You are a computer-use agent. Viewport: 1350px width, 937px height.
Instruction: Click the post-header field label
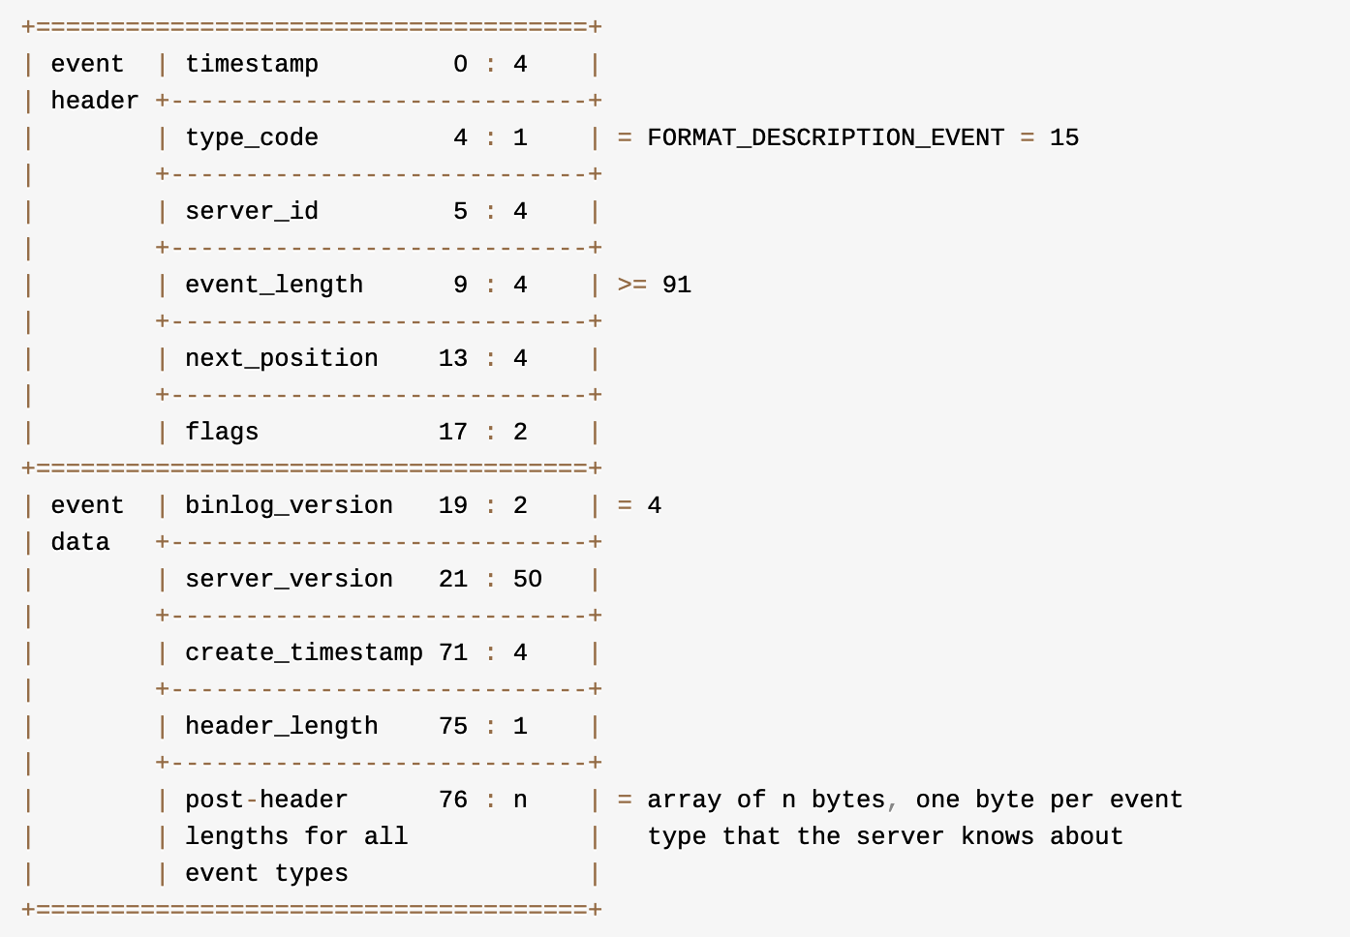(266, 800)
